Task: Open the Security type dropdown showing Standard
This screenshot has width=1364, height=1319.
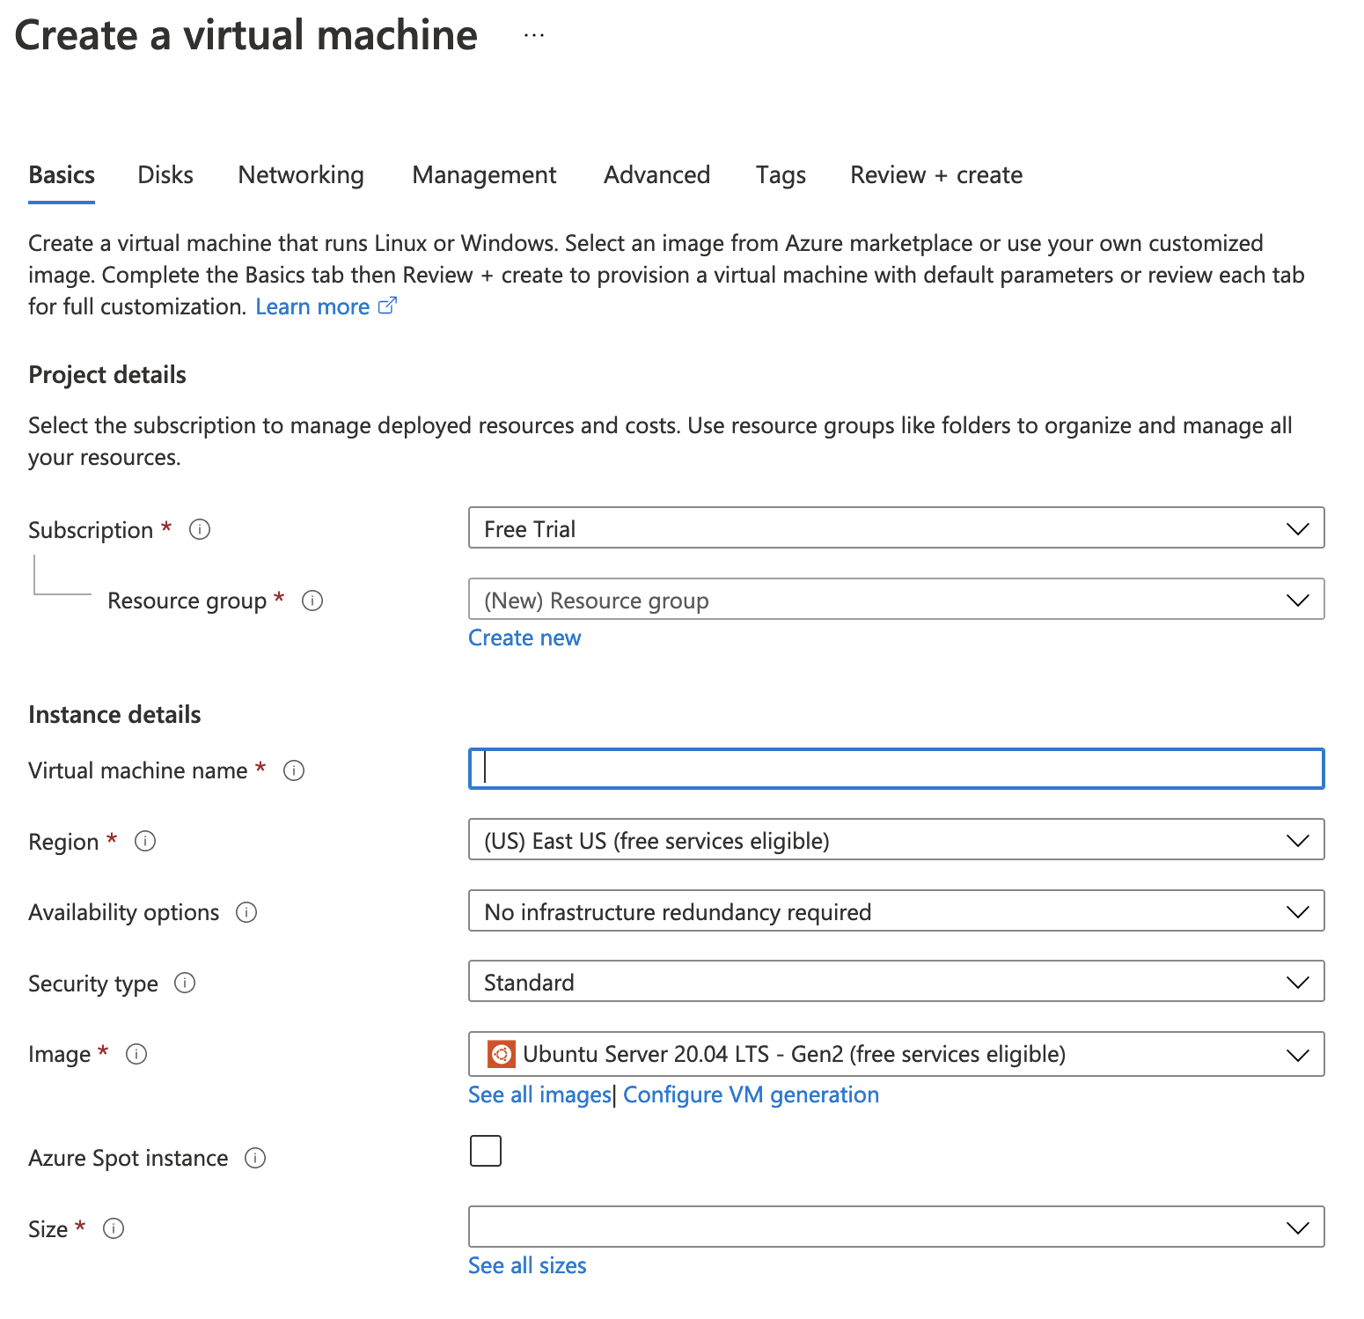Action: pyautogui.click(x=896, y=982)
